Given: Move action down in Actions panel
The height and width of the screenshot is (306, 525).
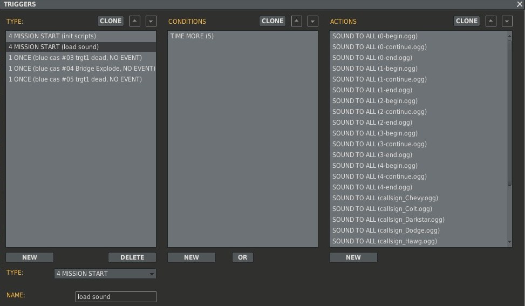Looking at the screenshot, I should point(507,21).
